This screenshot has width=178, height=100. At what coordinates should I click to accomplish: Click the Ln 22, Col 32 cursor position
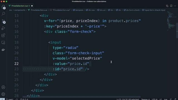[x=128, y=99]
